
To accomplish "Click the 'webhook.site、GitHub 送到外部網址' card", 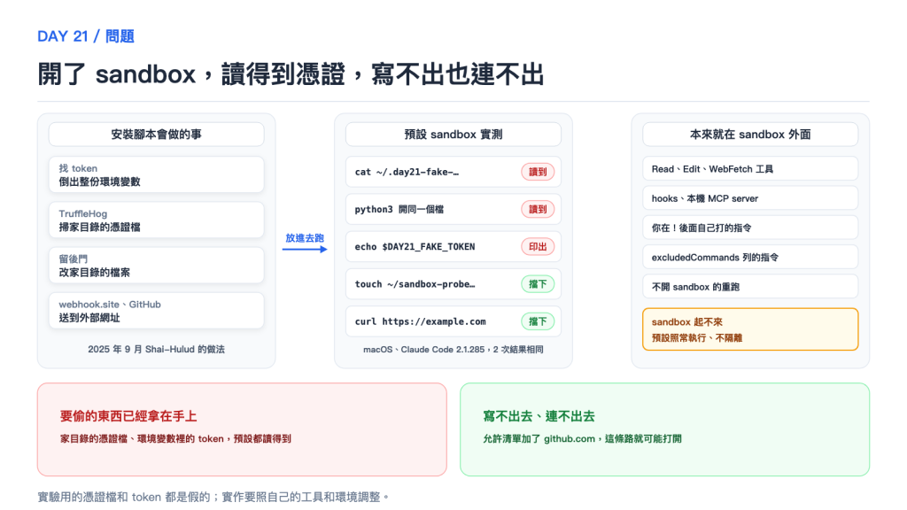I will 156,311.
